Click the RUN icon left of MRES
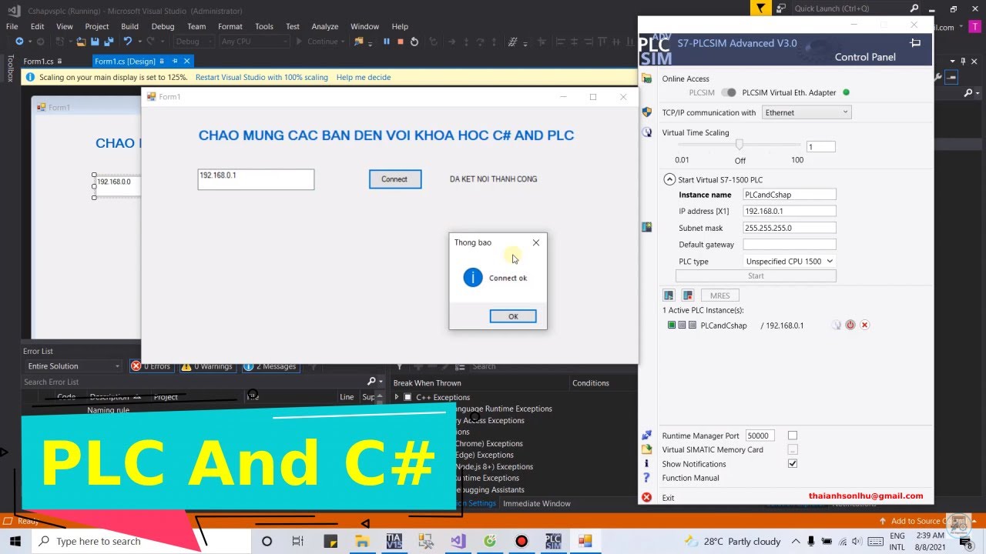The image size is (986, 554). [x=669, y=295]
